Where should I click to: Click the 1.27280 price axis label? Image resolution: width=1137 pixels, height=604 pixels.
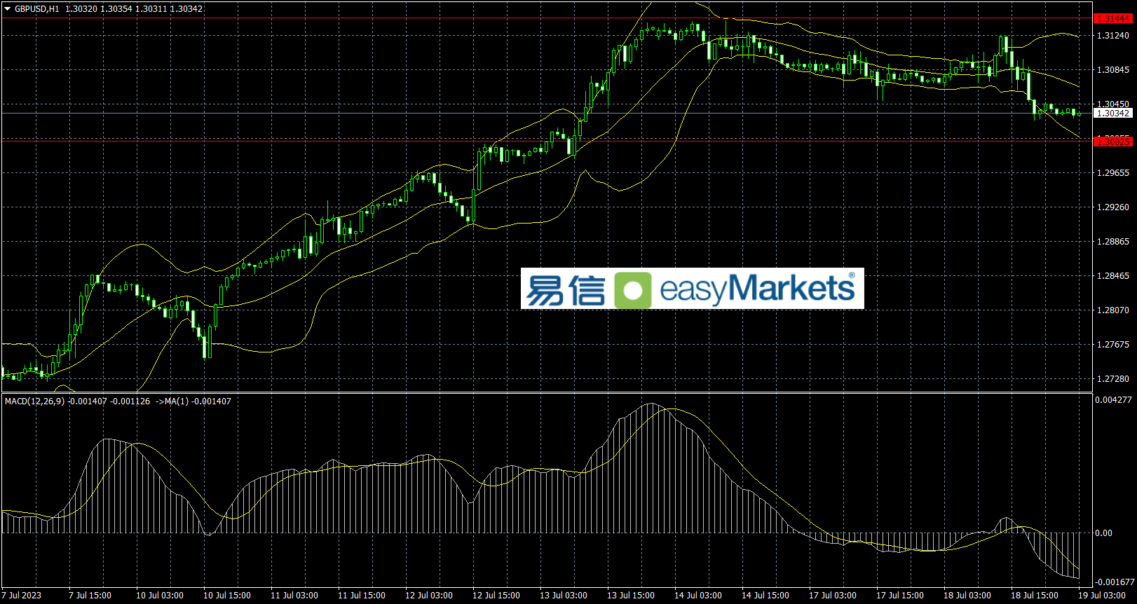click(x=1113, y=379)
